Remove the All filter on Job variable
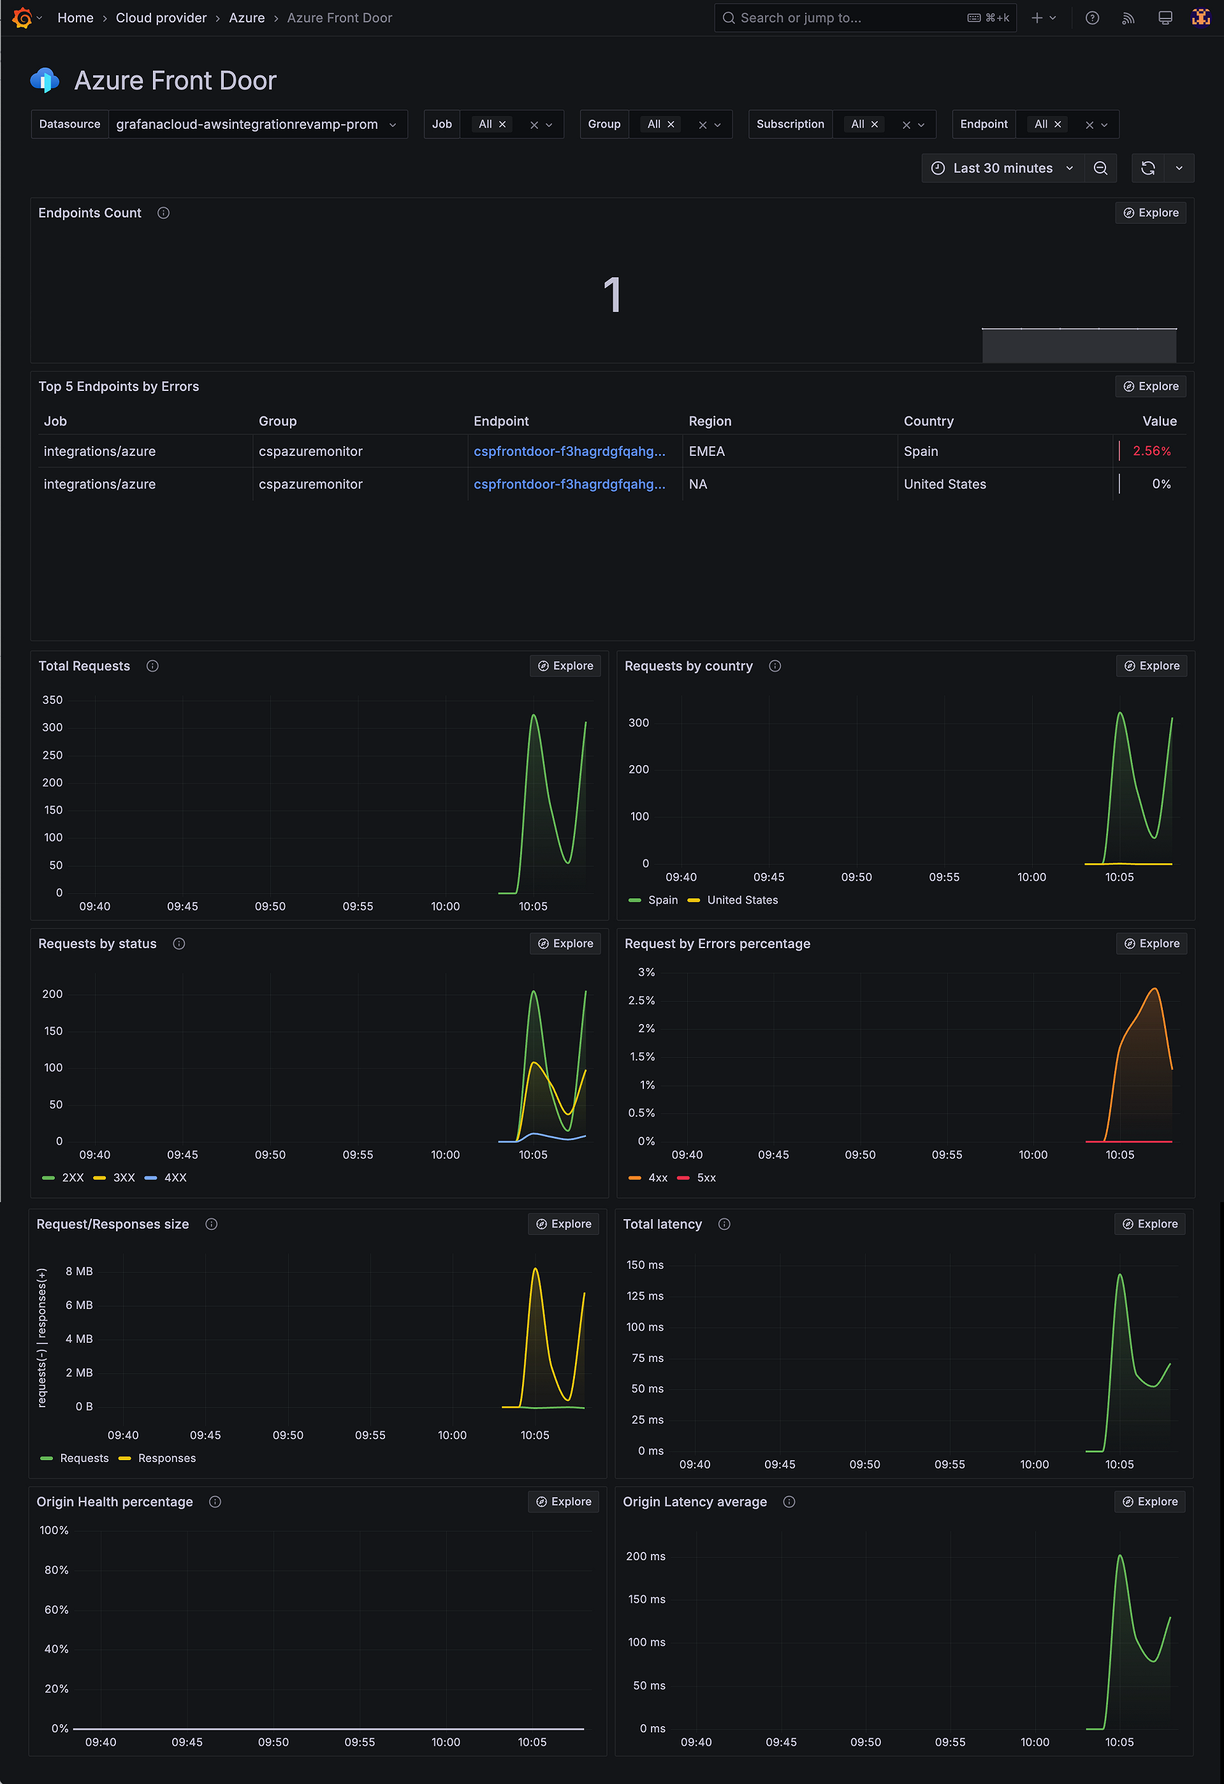 (502, 124)
